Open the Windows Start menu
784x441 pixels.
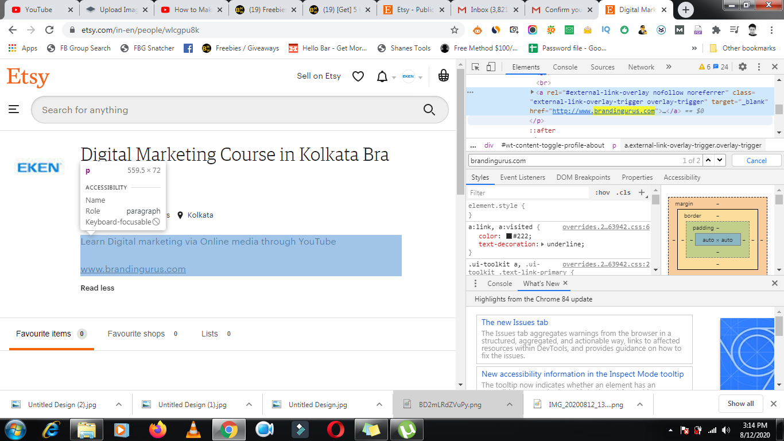[15, 429]
